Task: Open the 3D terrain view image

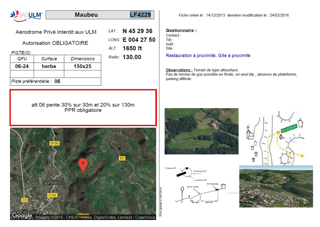Action: (276, 186)
